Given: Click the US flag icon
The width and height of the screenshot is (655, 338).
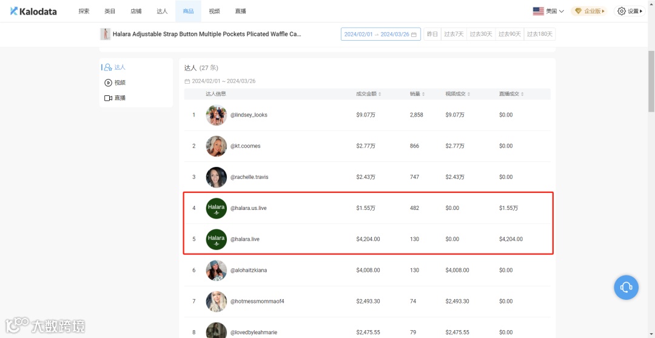Looking at the screenshot, I should pyautogui.click(x=538, y=12).
